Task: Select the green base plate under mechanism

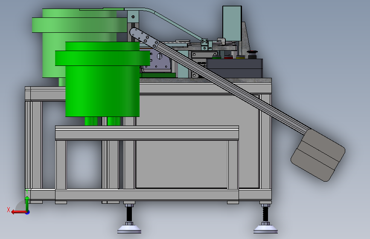Action: pos(157,75)
